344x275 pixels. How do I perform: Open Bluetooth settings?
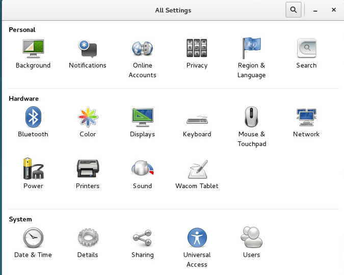pos(33,118)
